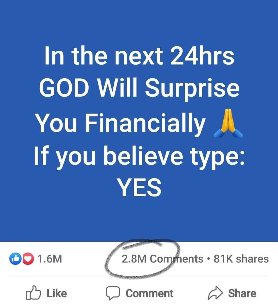View the 81K shares list
This screenshot has width=278, height=307.
(x=241, y=259)
